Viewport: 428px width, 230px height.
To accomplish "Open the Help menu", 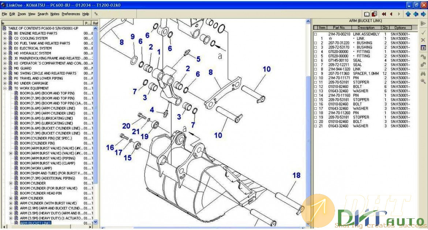I will tap(86, 14).
